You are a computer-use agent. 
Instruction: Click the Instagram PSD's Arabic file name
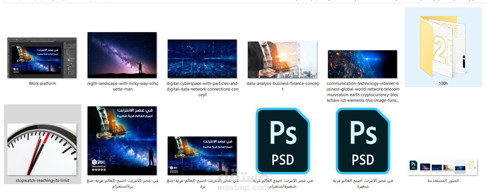click(283, 183)
